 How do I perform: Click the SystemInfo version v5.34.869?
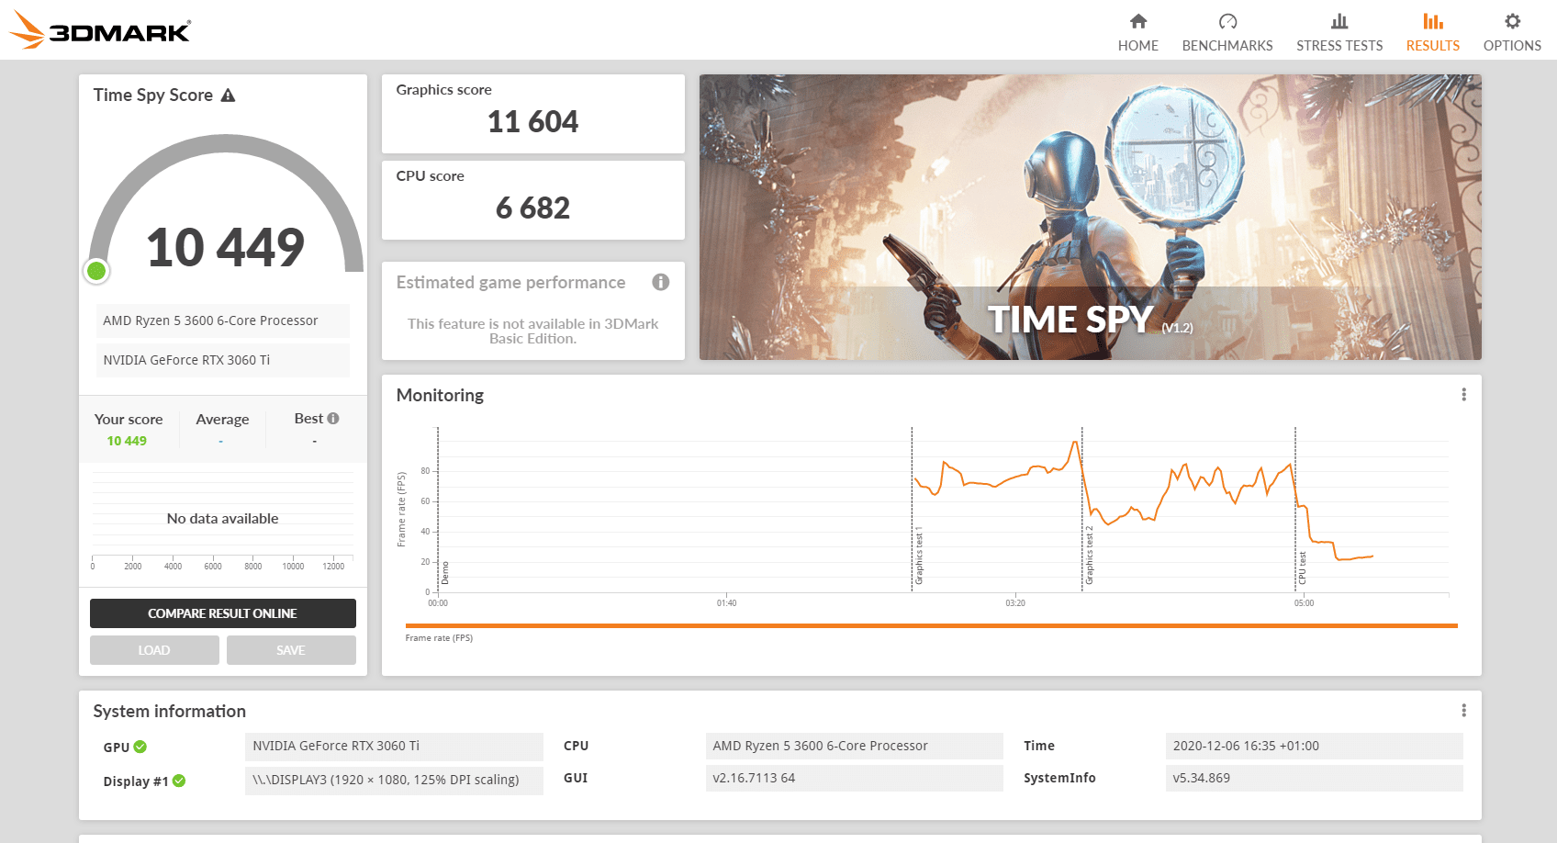[x=1314, y=778]
